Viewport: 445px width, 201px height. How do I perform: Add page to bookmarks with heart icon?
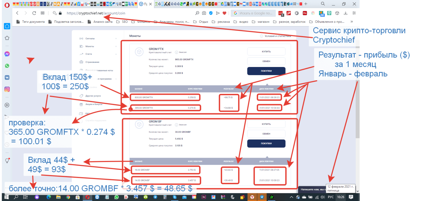(224, 13)
